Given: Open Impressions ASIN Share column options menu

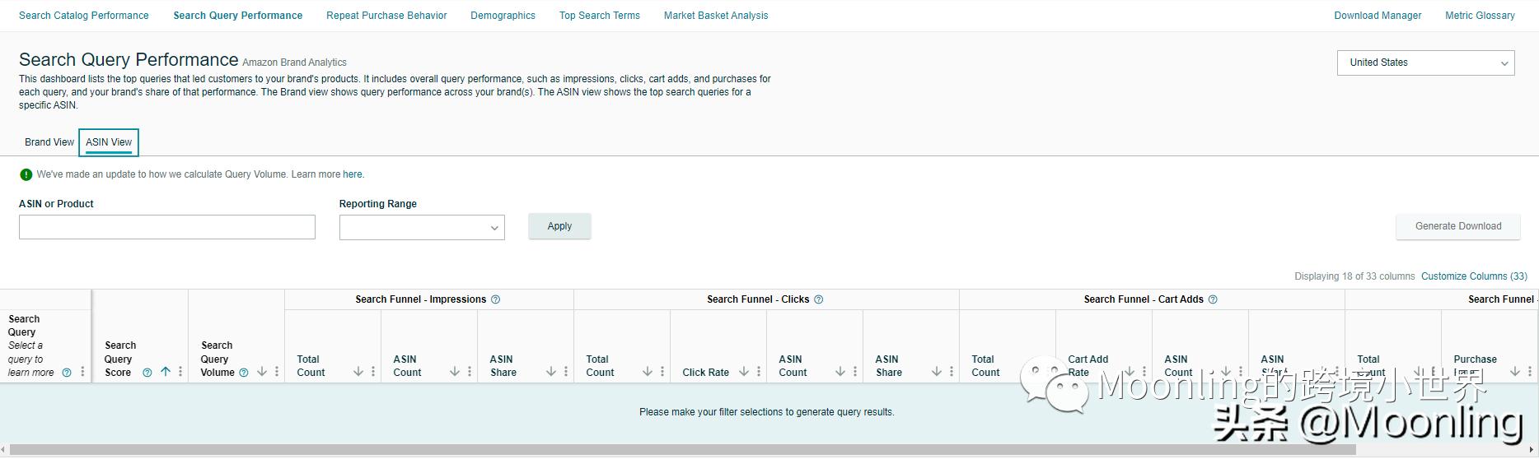Looking at the screenshot, I should [x=566, y=372].
